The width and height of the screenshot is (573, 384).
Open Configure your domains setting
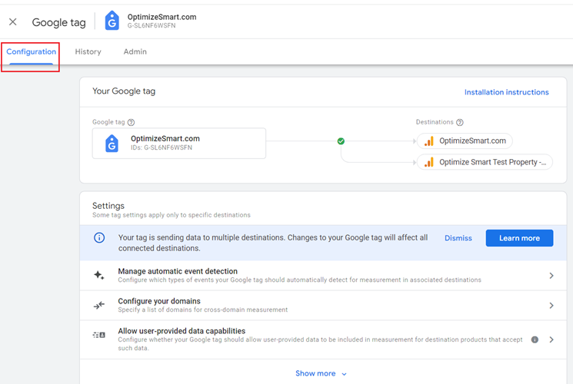323,305
